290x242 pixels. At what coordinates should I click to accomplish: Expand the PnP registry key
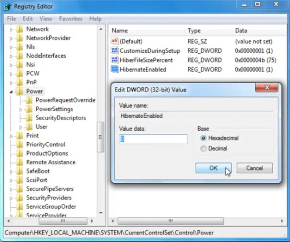point(12,82)
